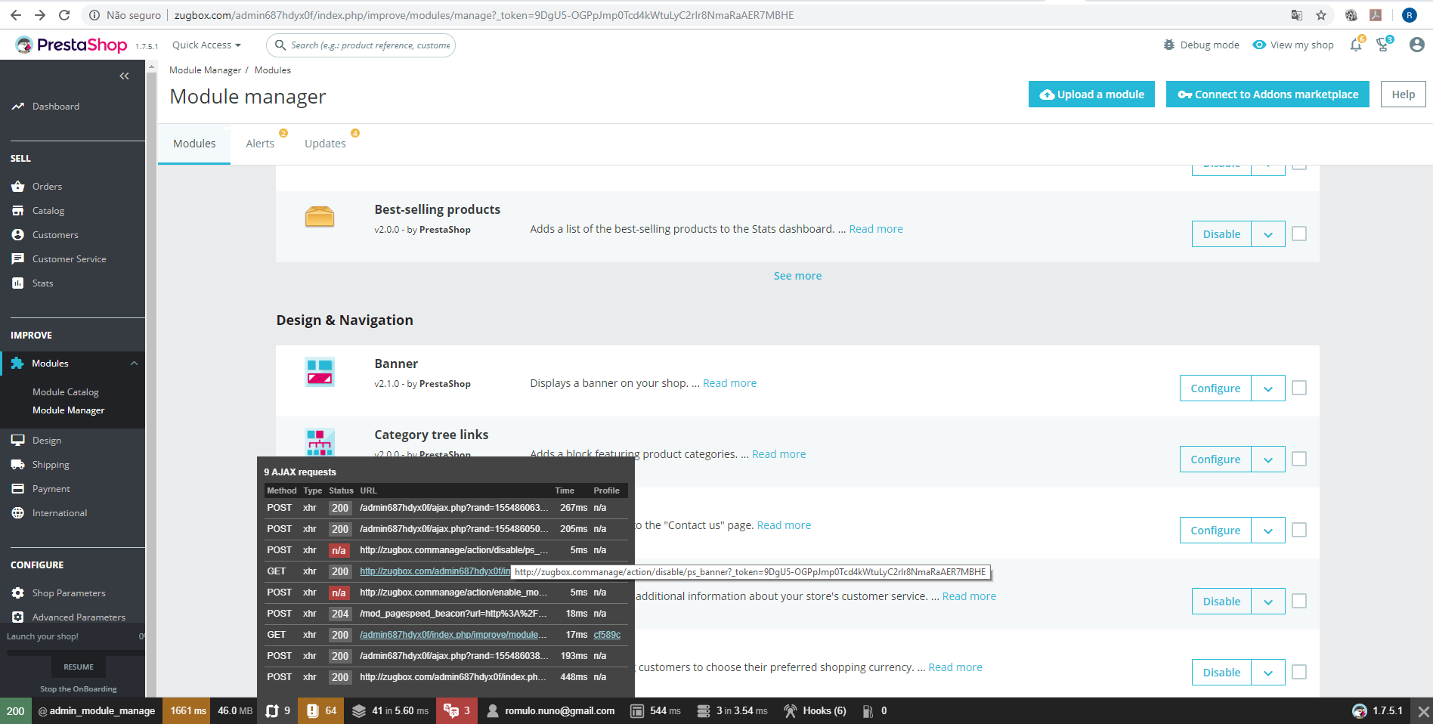
Task: Open Module Catalog in the sidebar
Action: point(66,392)
